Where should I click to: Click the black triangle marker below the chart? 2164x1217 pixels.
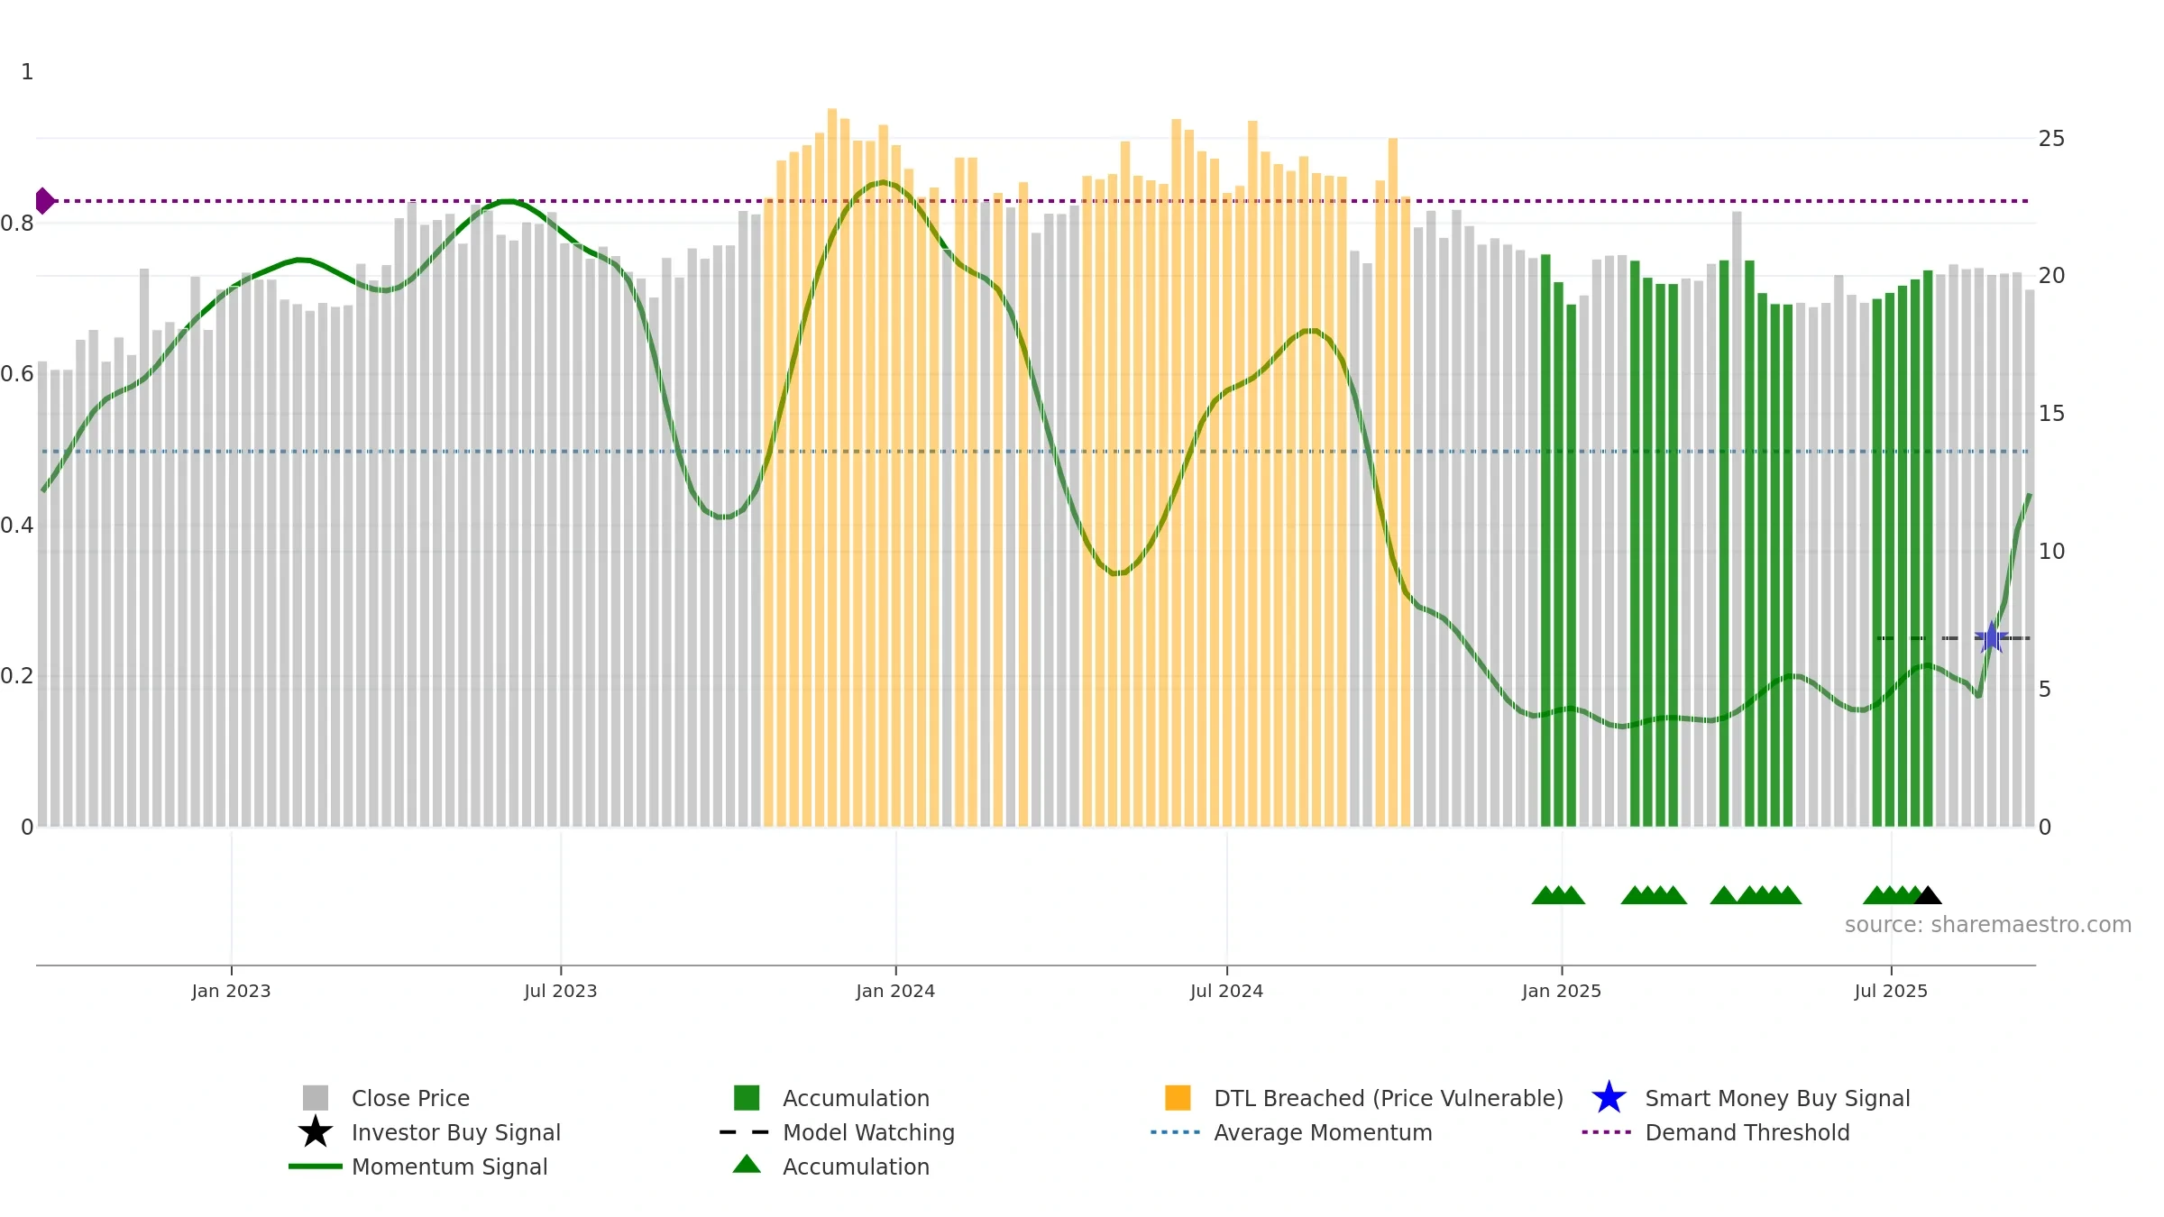tap(1928, 895)
